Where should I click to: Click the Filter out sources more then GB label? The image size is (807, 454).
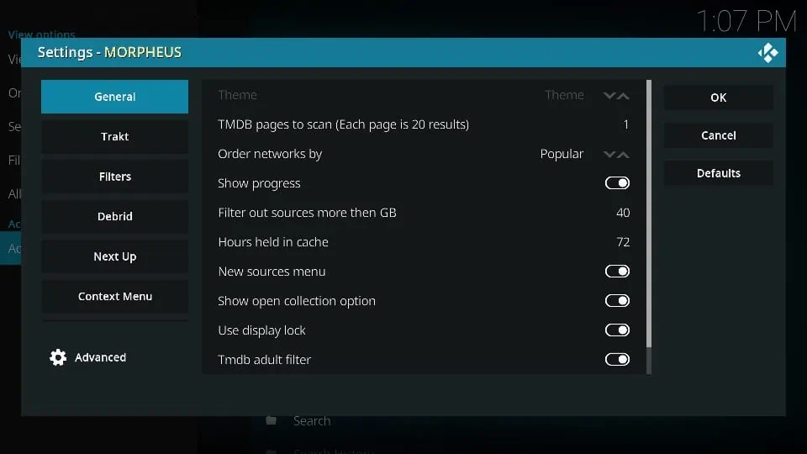[x=307, y=213]
